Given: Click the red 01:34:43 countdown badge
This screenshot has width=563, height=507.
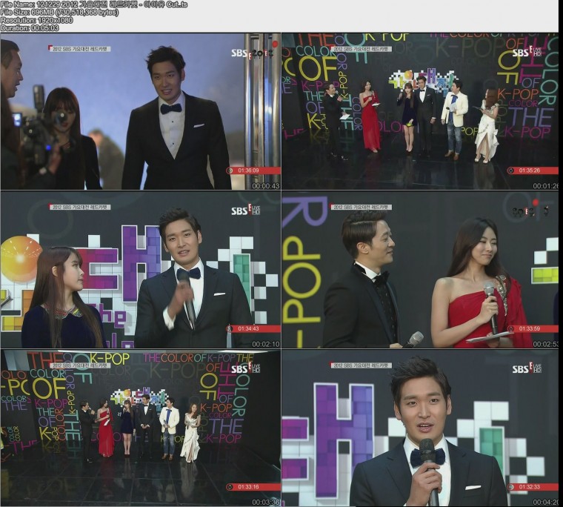Looking at the screenshot, I should coord(253,328).
